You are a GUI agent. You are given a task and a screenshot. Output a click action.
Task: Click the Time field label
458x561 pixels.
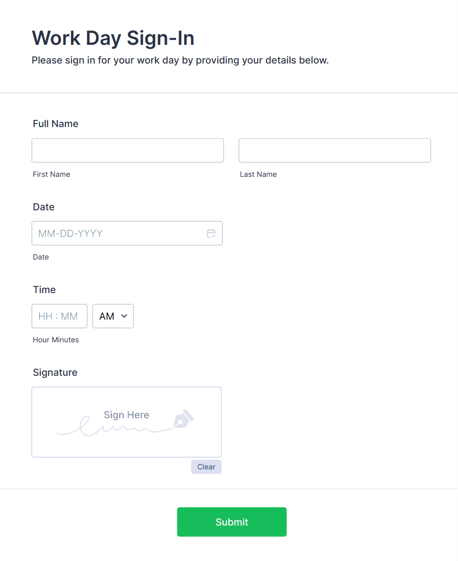pyautogui.click(x=44, y=290)
